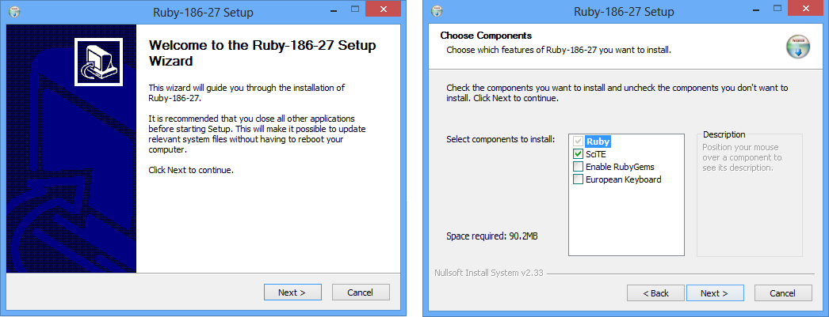Click the 'Space required: 90.2MB' text
This screenshot has height=317, width=829.
pyautogui.click(x=492, y=236)
